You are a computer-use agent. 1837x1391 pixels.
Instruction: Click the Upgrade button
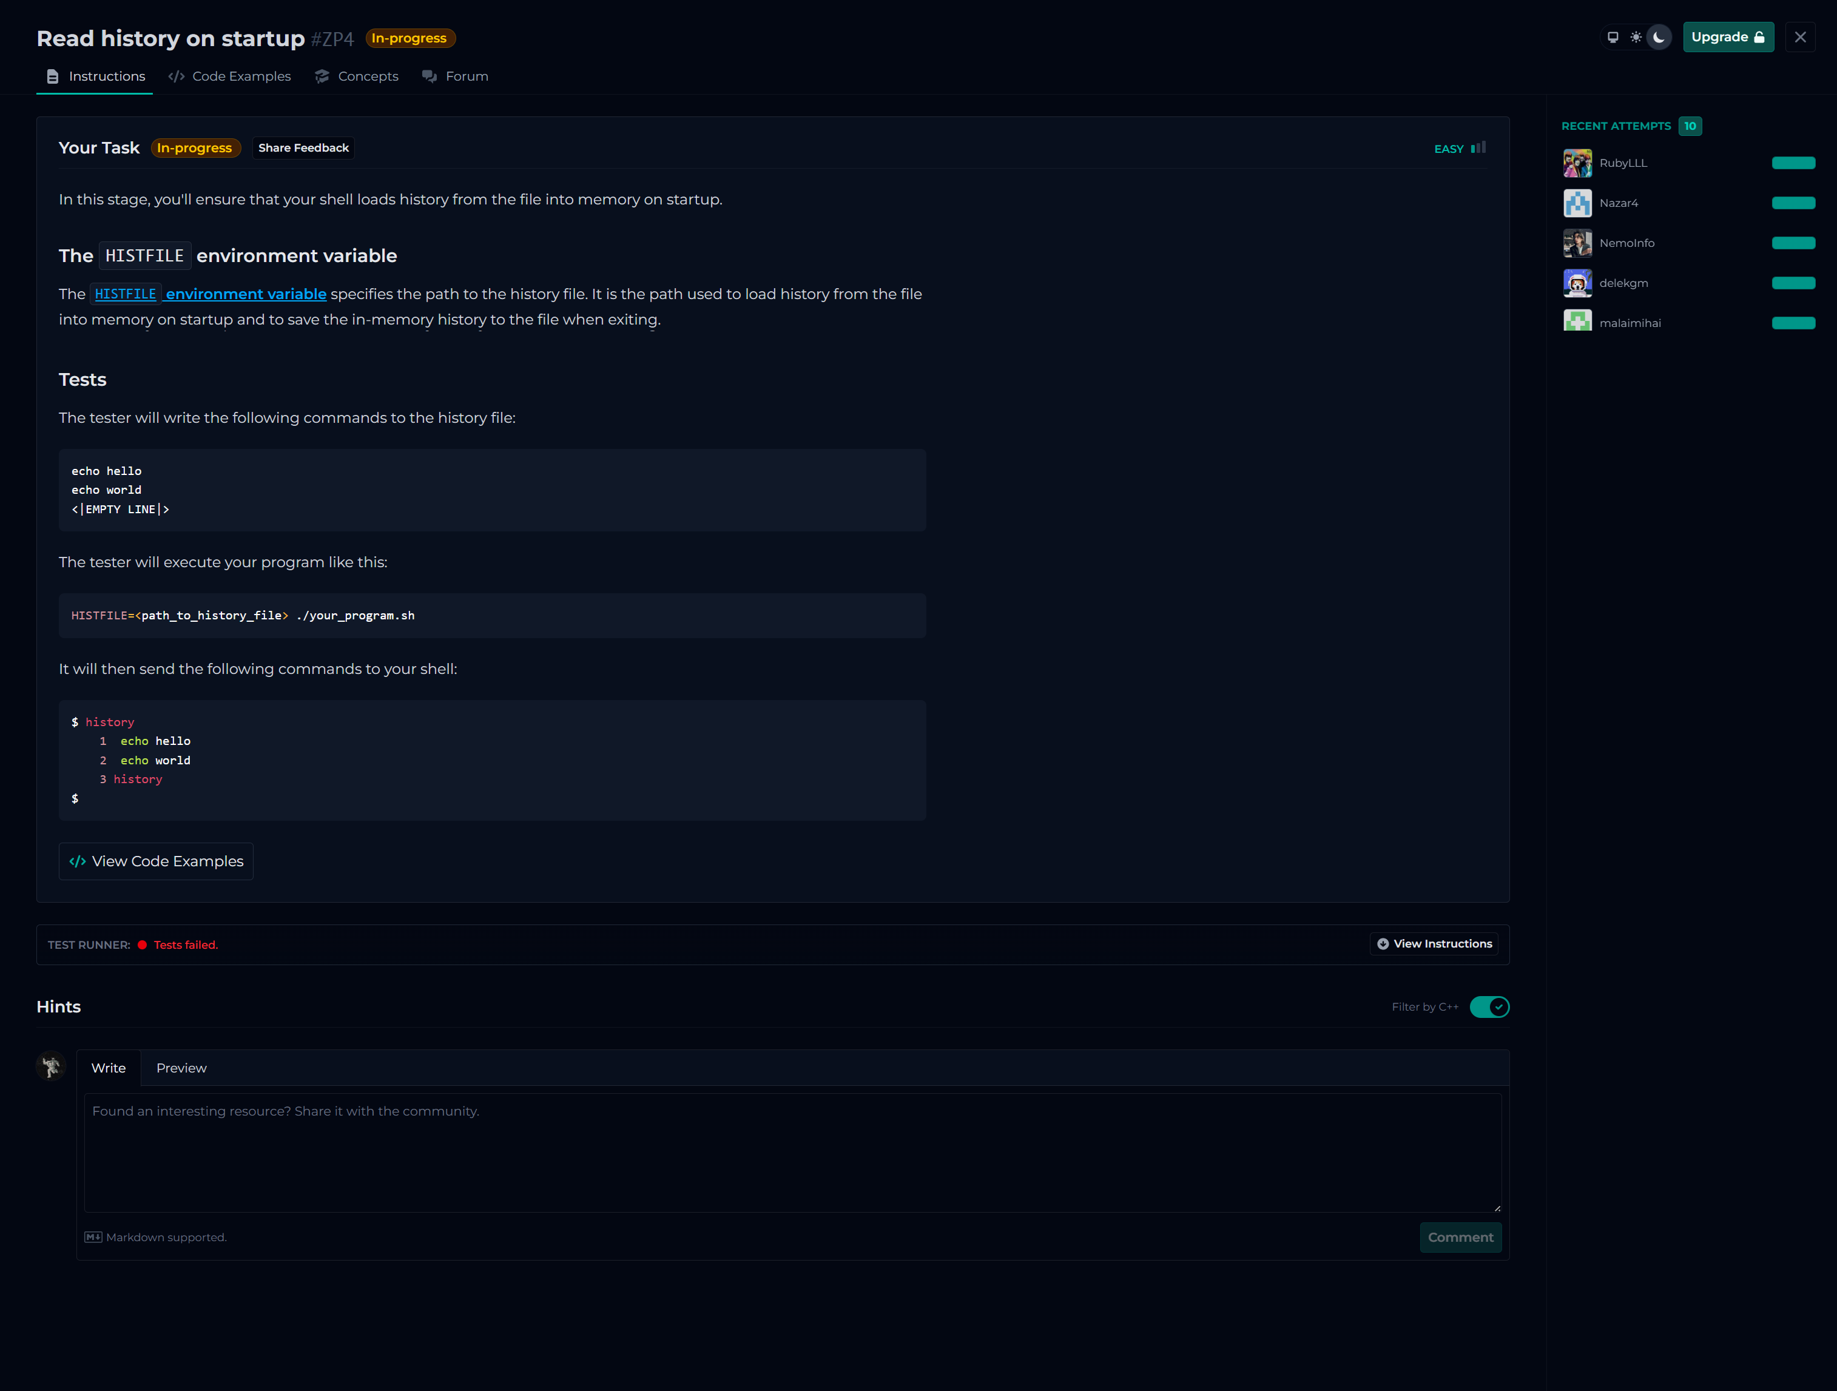1727,38
